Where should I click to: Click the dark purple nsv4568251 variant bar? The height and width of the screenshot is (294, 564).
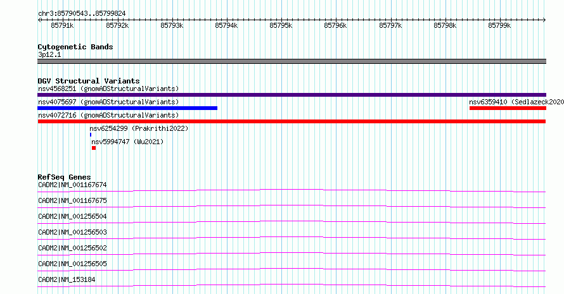(292, 95)
